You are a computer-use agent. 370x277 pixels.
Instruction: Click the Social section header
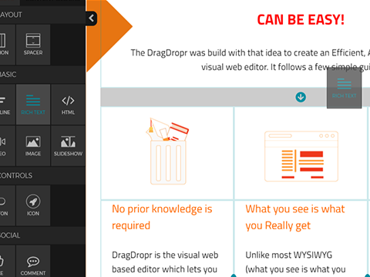pos(42,235)
